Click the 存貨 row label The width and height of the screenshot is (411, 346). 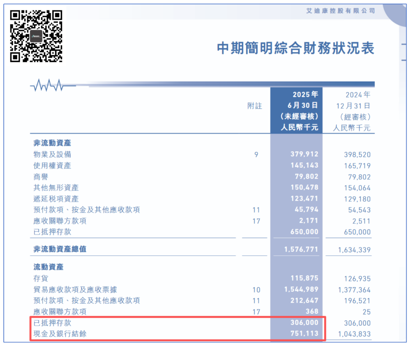(x=41, y=278)
